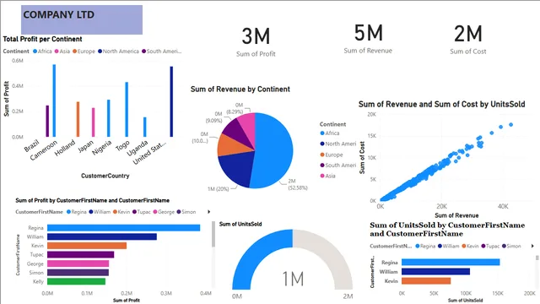The width and height of the screenshot is (540, 304).
Task: Click Africa in the pie chart legend
Action: [x=330, y=133]
